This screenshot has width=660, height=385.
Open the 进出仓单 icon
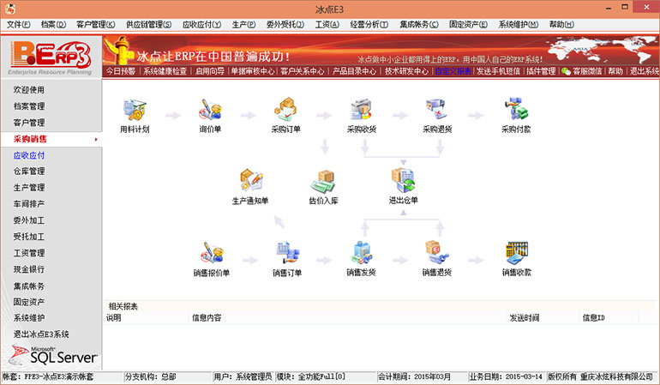(403, 180)
